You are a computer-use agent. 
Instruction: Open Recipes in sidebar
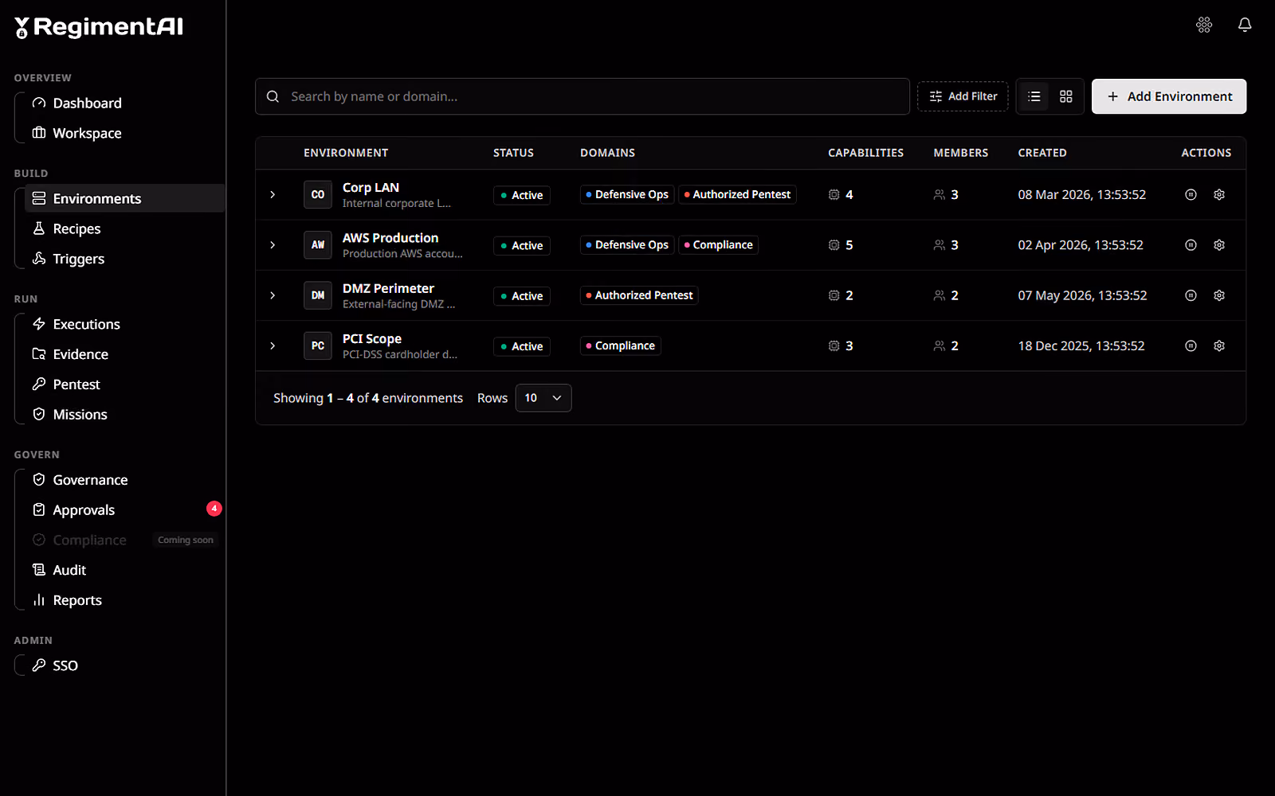pos(125,228)
